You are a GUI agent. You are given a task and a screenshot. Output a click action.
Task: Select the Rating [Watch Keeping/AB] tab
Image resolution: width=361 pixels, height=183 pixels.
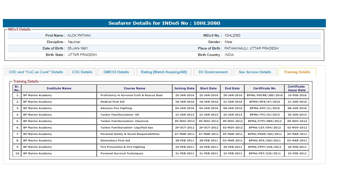tap(164, 72)
